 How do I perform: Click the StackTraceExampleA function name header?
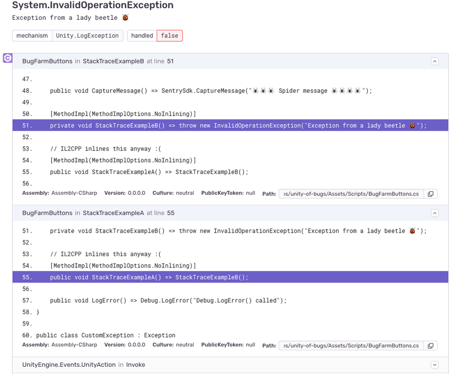point(113,213)
